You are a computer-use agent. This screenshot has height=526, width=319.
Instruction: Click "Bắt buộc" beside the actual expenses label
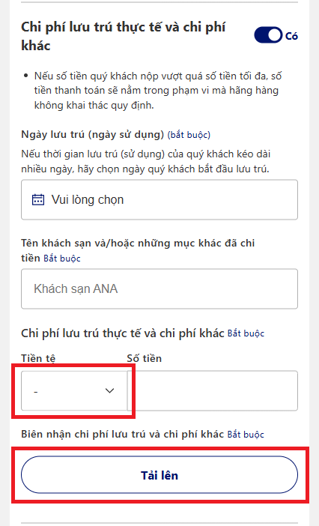point(246,333)
